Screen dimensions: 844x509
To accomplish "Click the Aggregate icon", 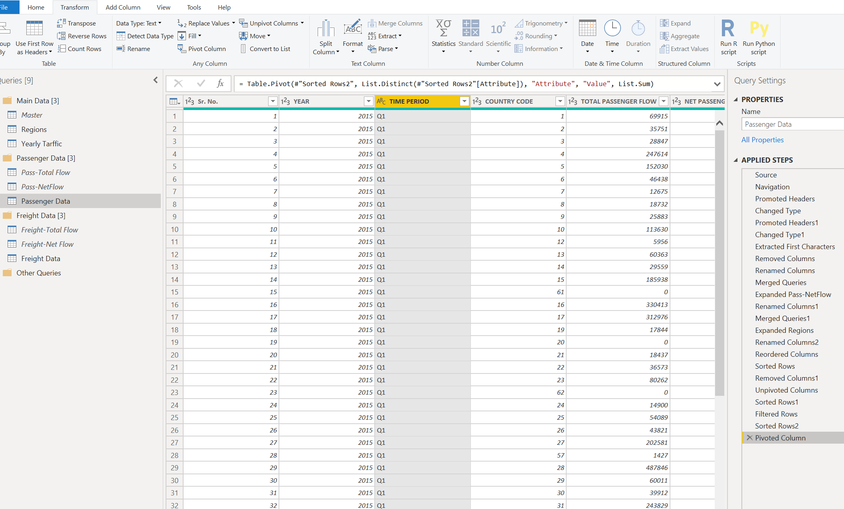I will [x=664, y=36].
